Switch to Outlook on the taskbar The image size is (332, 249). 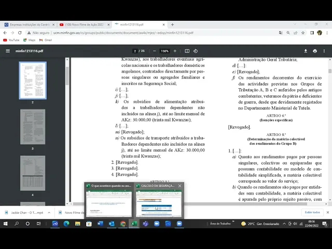coord(112,224)
